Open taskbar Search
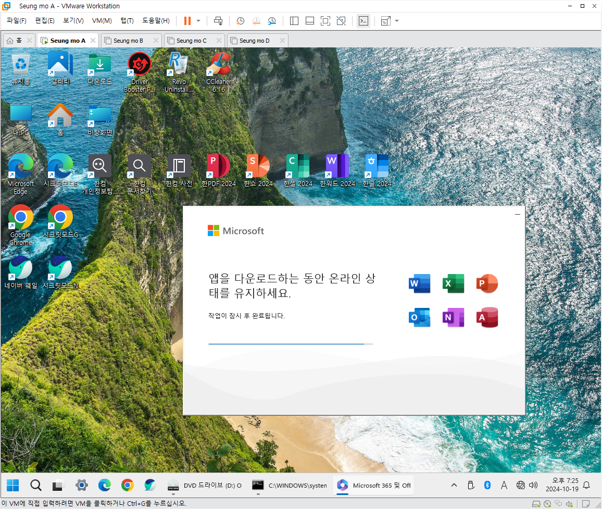602x509 pixels. 36,485
